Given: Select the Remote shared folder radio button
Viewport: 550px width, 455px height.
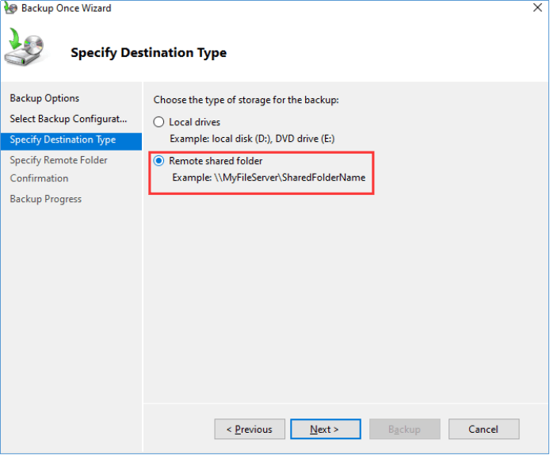Looking at the screenshot, I should tap(159, 161).
